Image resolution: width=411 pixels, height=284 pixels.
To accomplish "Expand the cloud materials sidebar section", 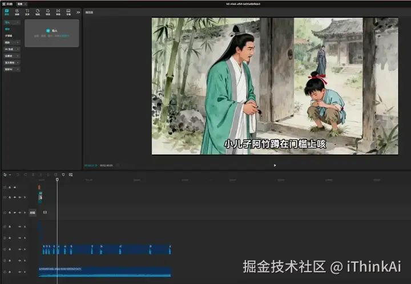I will click(x=12, y=56).
